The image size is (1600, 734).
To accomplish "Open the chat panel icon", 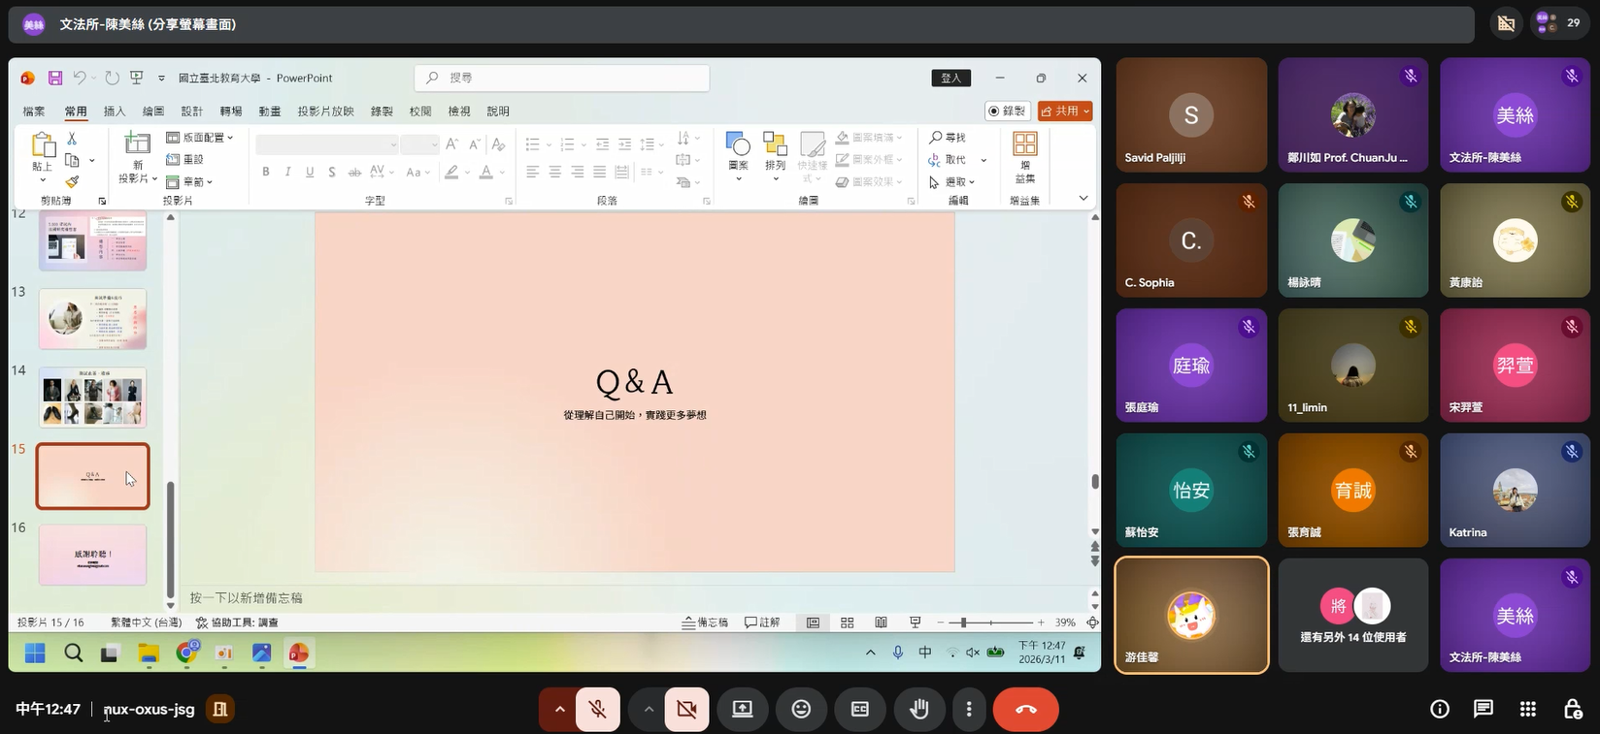I will click(1483, 709).
